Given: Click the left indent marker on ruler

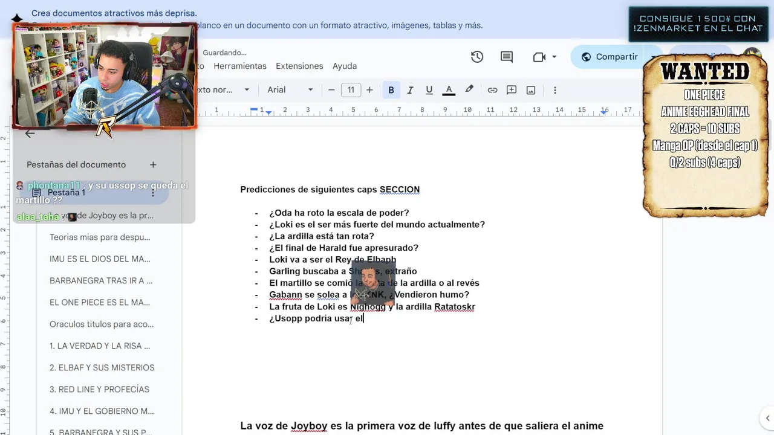Looking at the screenshot, I should pyautogui.click(x=268, y=112).
